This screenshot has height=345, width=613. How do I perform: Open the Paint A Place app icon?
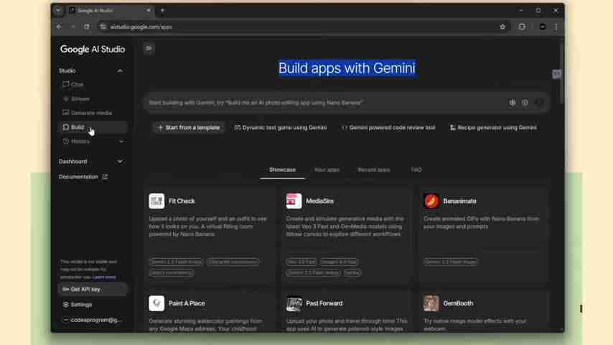(x=156, y=303)
